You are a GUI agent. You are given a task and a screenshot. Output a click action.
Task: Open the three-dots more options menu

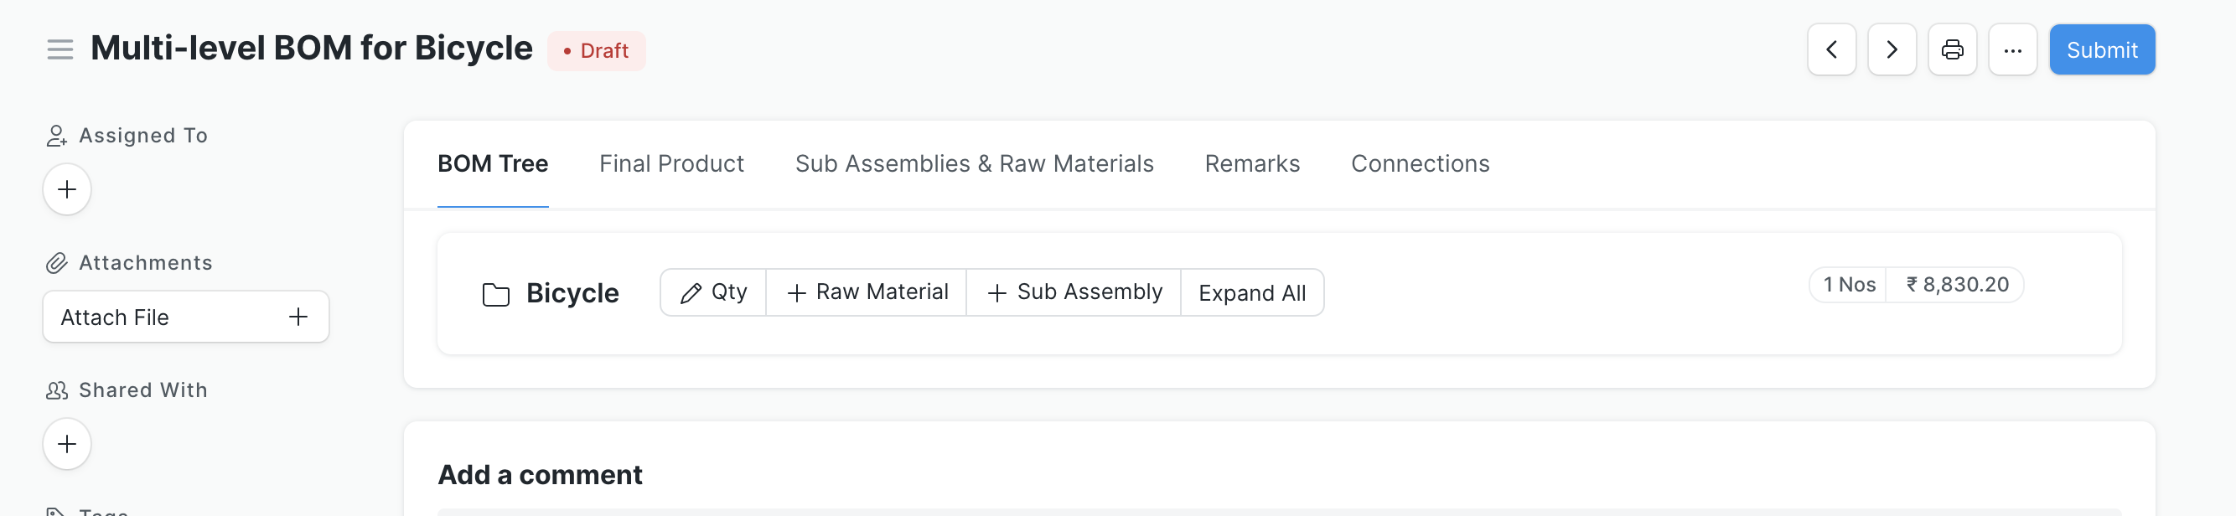[x=2012, y=50]
